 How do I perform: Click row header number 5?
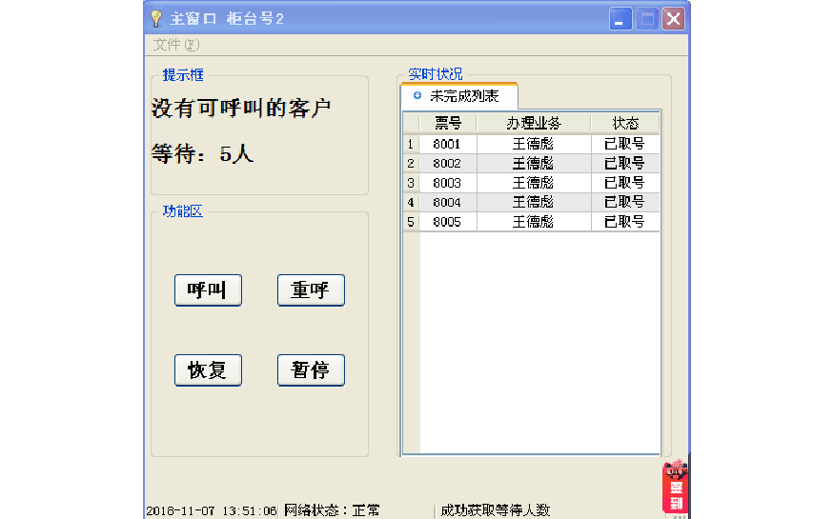411,222
